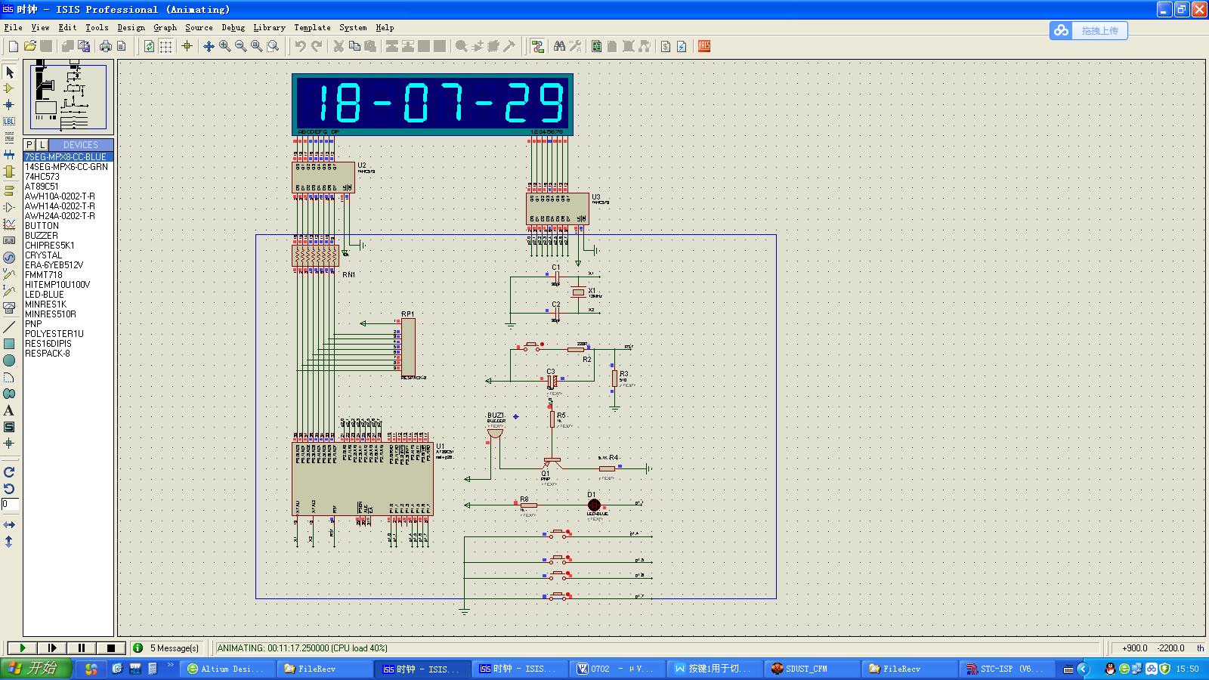Click the Stop simulation button

point(110,648)
